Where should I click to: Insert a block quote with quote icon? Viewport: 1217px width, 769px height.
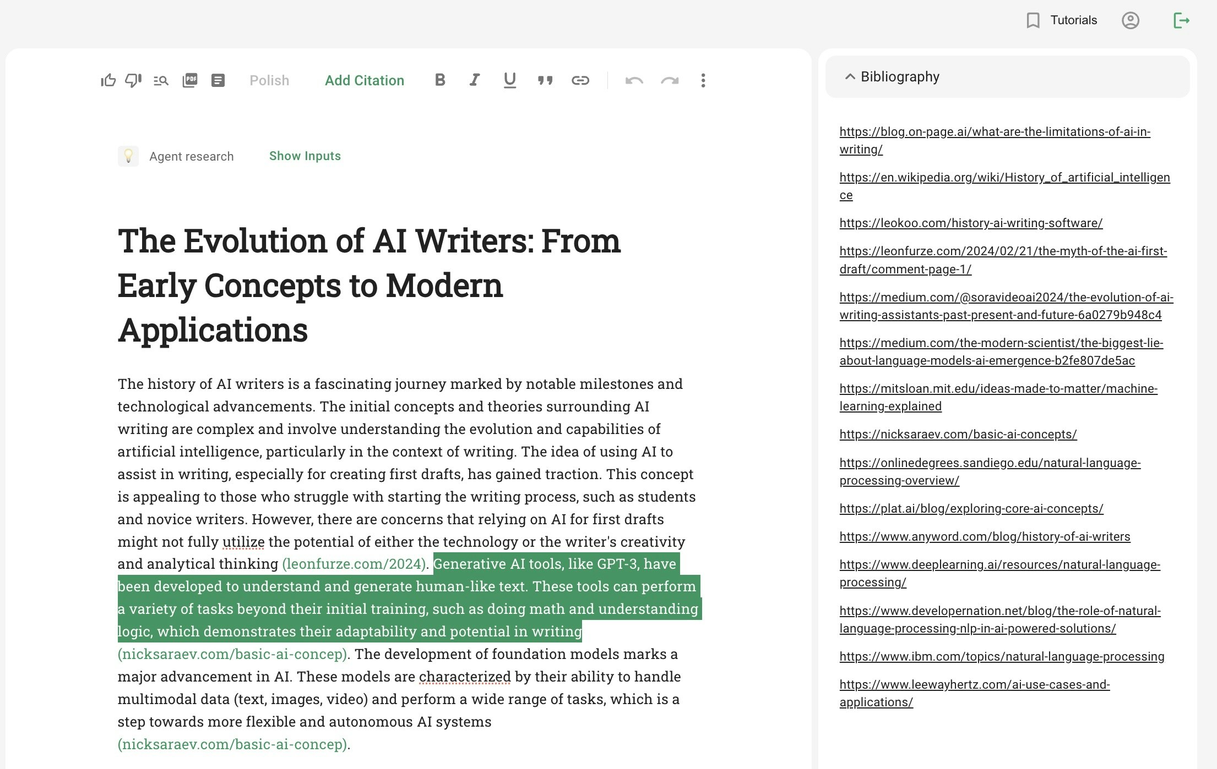tap(545, 80)
